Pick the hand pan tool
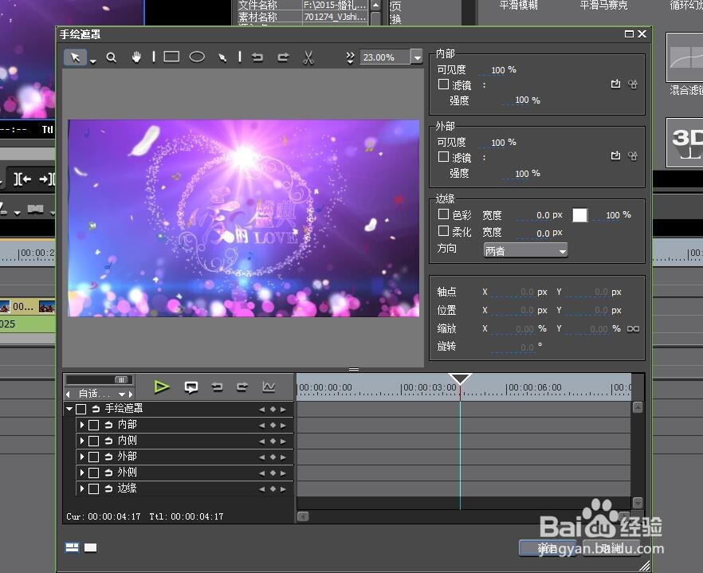Viewport: 703px width, 573px height. tap(136, 57)
